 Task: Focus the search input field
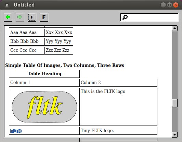point(149,17)
